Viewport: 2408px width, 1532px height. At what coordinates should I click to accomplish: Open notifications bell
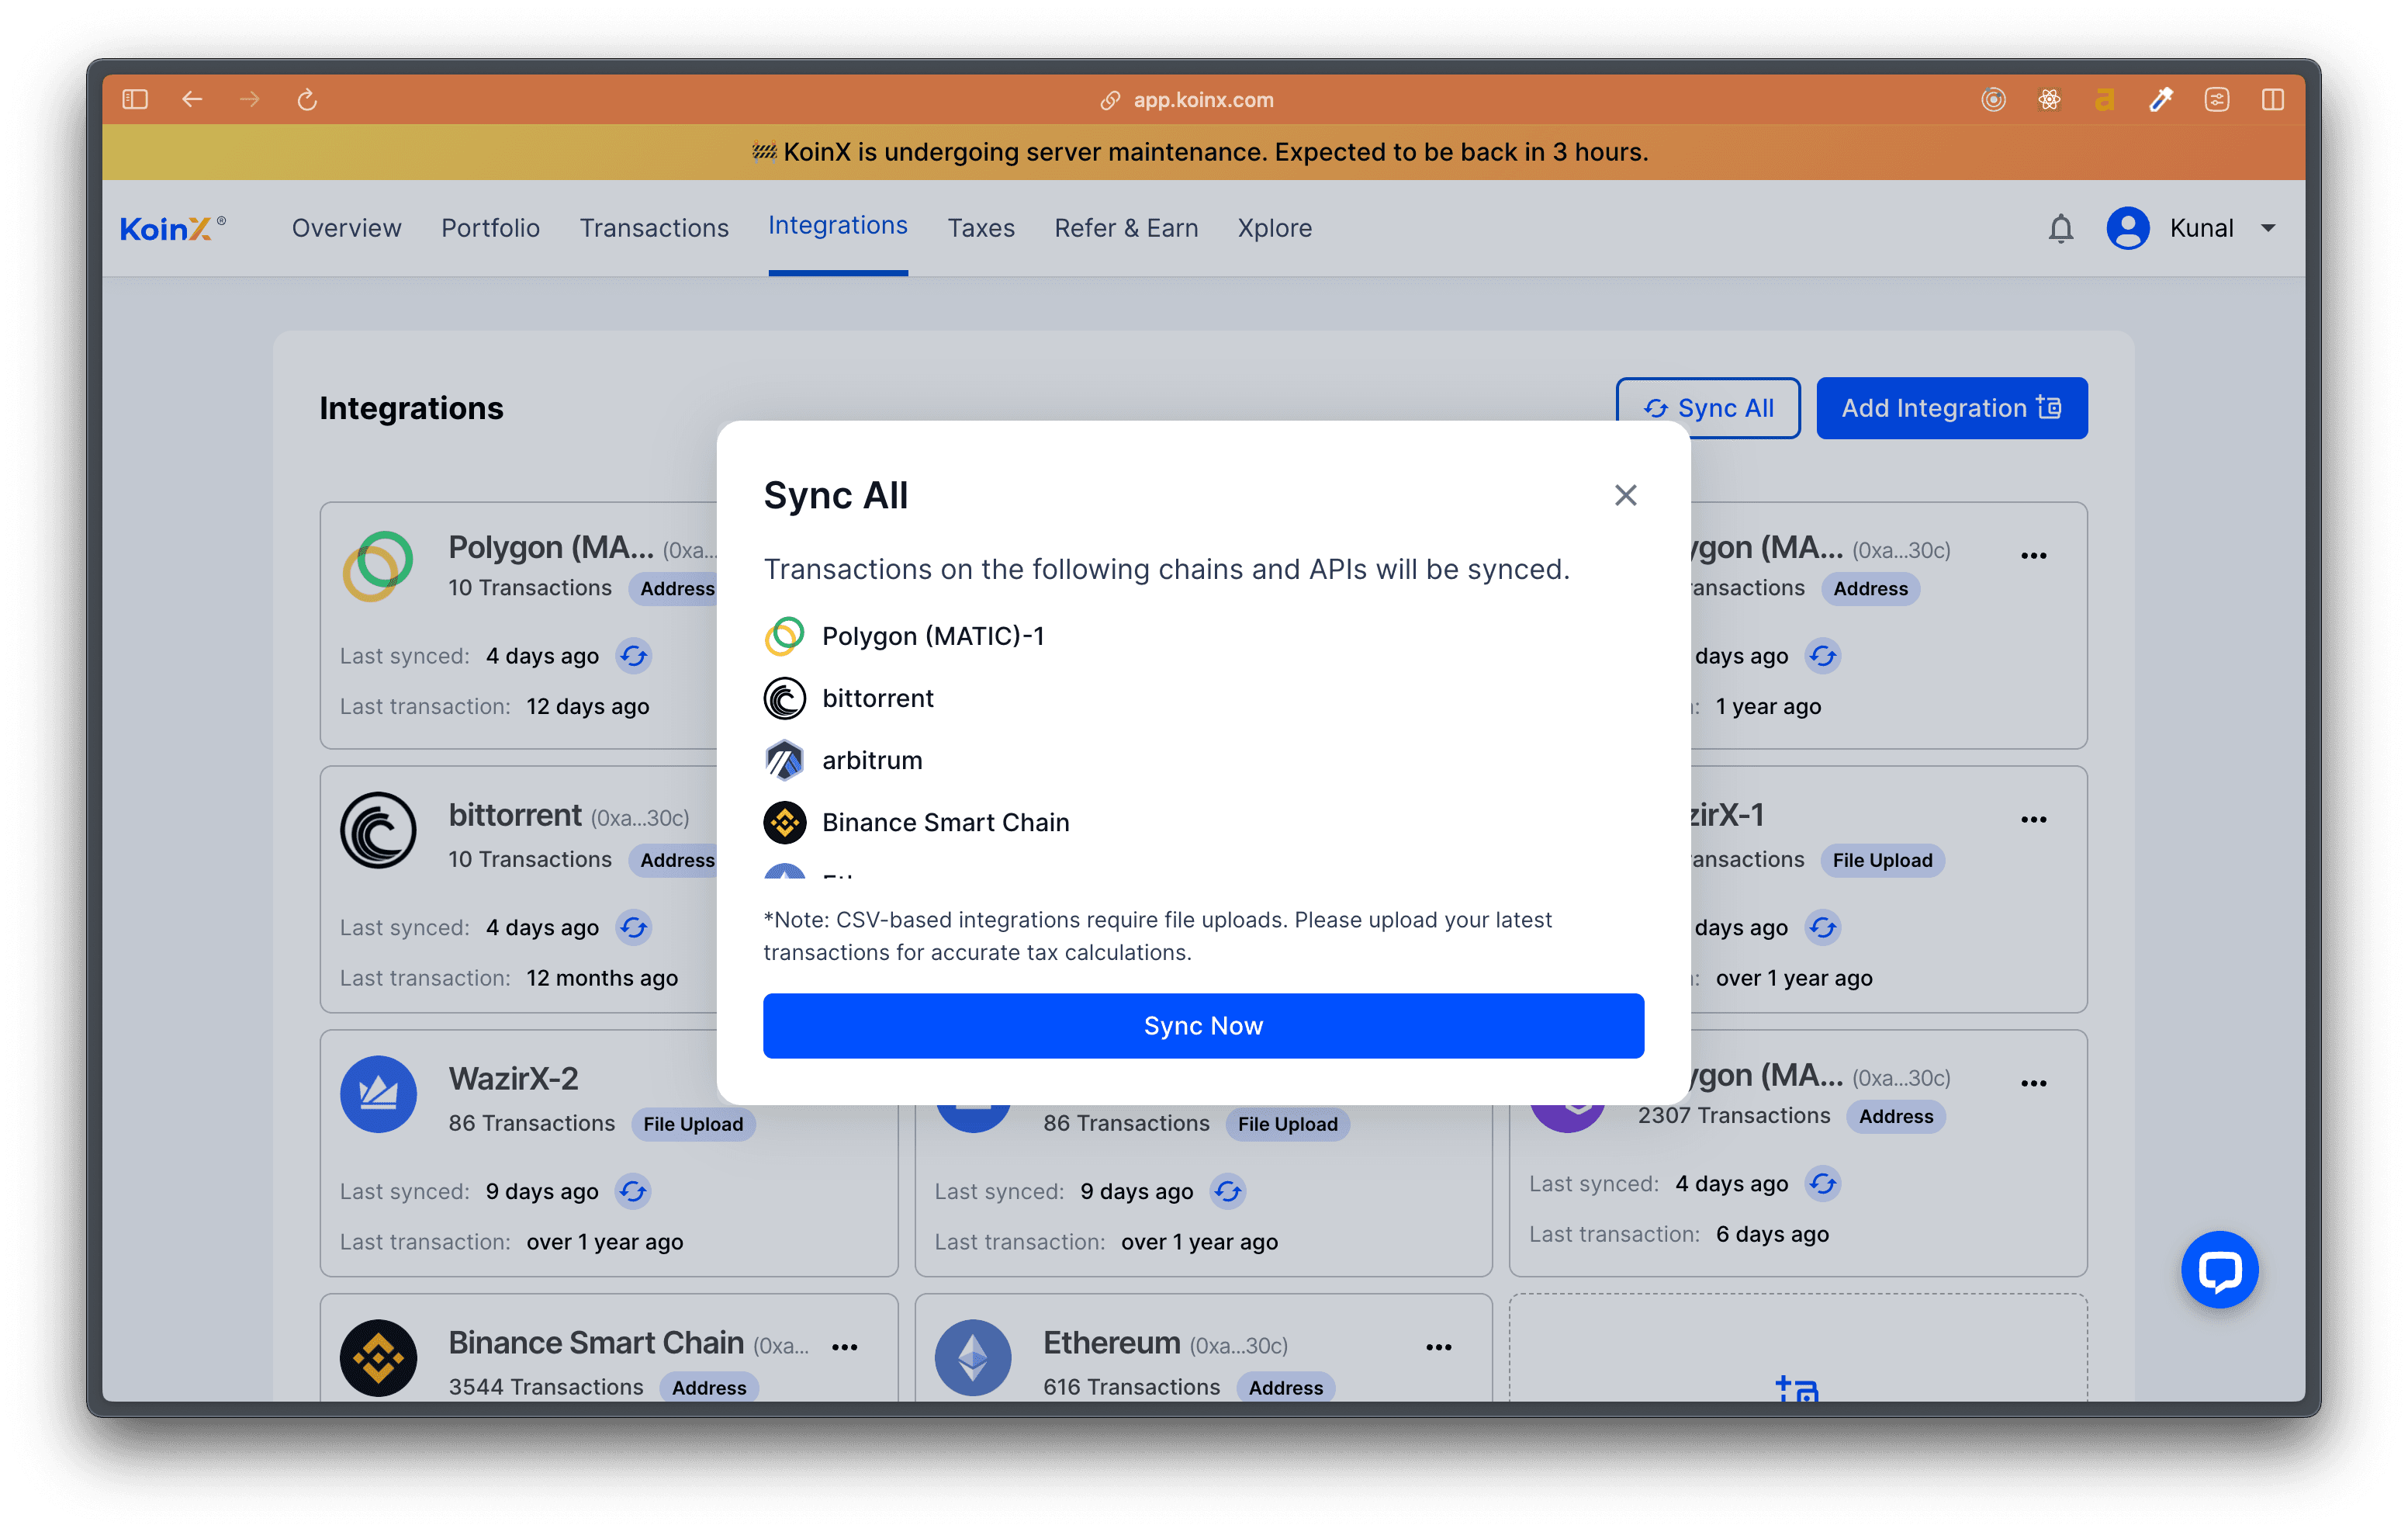(2060, 229)
